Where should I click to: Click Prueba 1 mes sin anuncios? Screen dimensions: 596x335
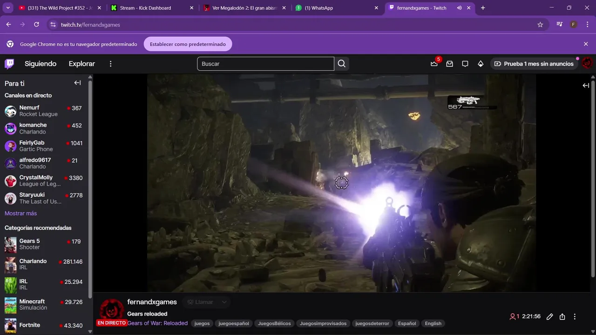point(534,64)
